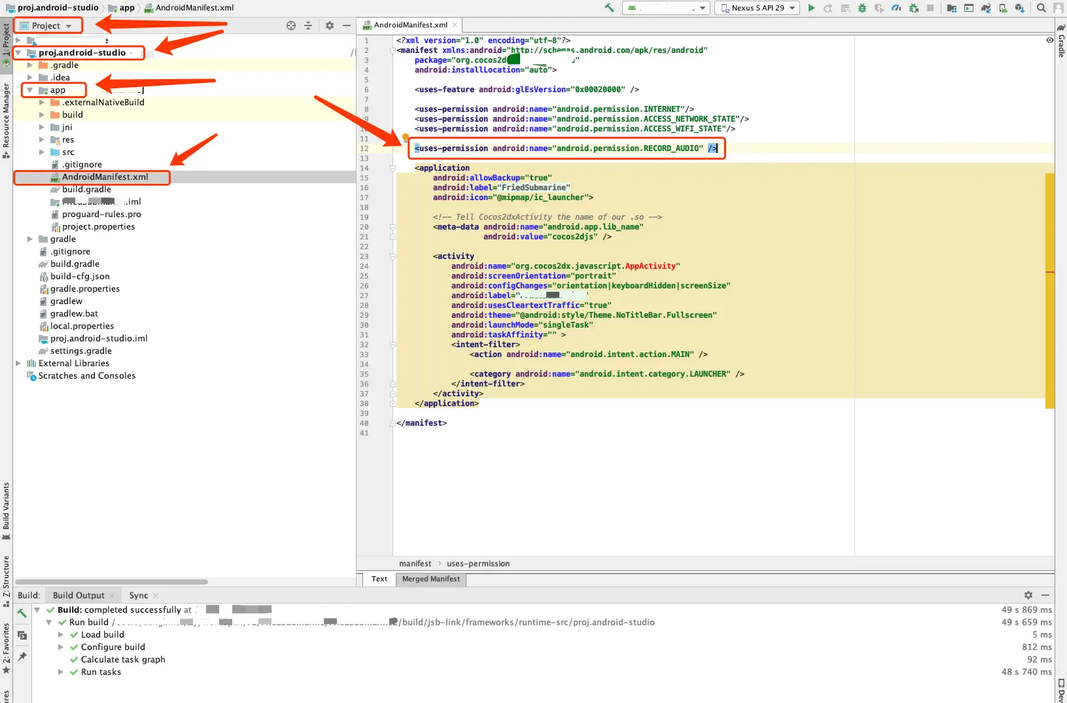This screenshot has height=703, width=1067.
Task: Start debugging with the green bug icon
Action: coord(862,8)
